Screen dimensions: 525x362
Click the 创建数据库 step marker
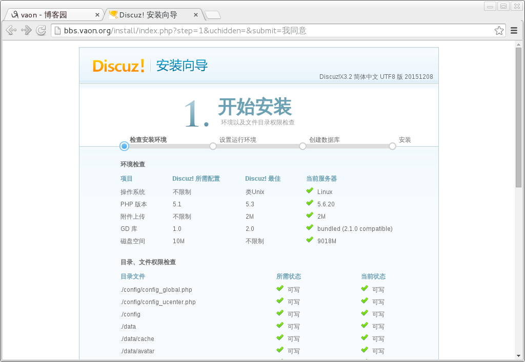(302, 146)
